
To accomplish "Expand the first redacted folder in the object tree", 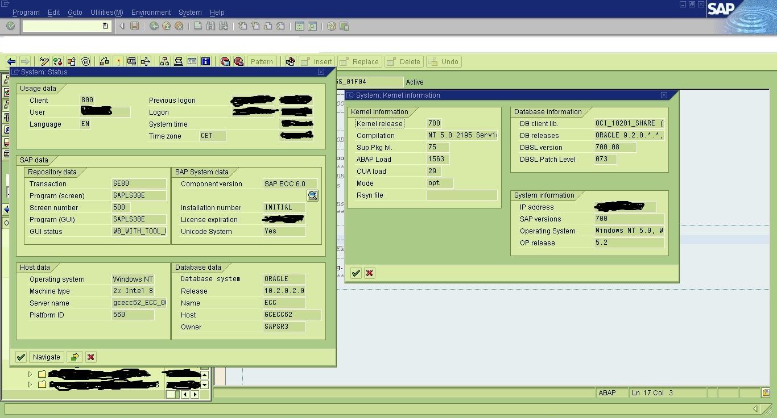I will [31, 374].
